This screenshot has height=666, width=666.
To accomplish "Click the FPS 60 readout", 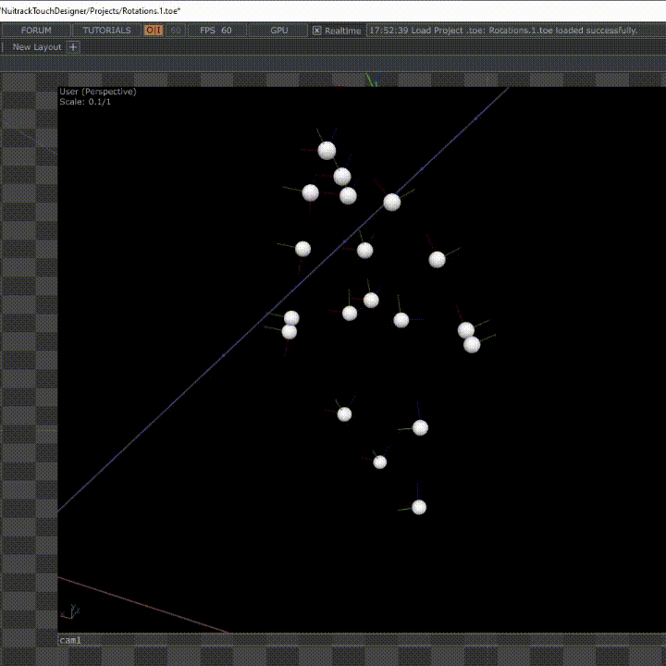I will click(216, 31).
